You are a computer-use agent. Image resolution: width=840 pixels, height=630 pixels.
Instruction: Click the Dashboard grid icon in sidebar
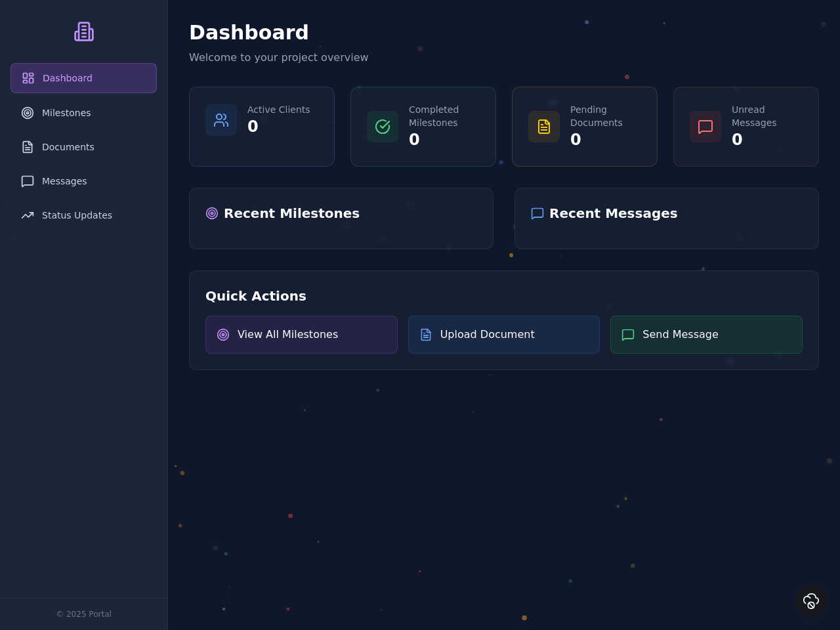point(28,78)
